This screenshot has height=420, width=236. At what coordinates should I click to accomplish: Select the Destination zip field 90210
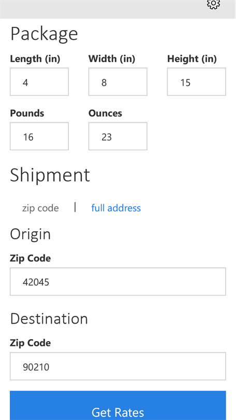pos(118,366)
